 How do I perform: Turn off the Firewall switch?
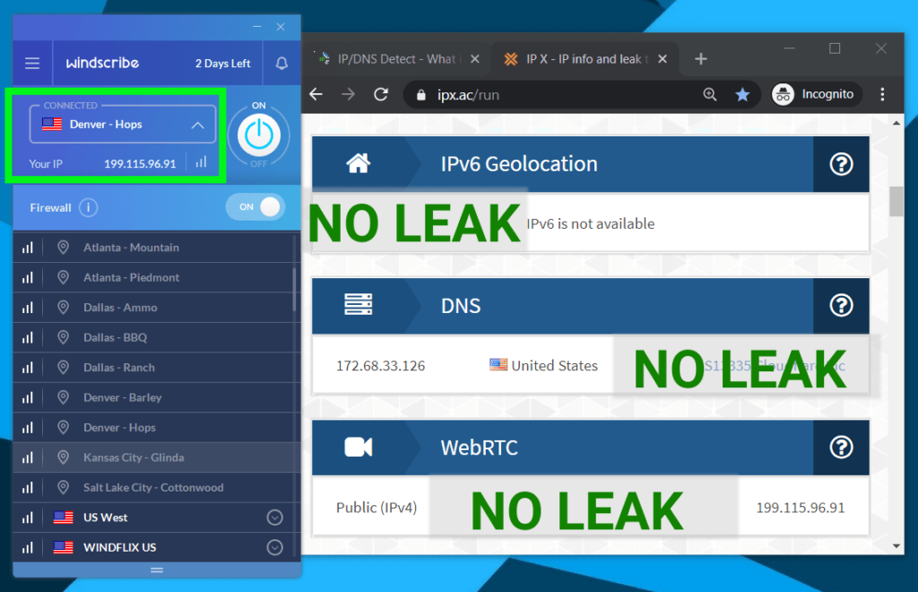(x=255, y=207)
